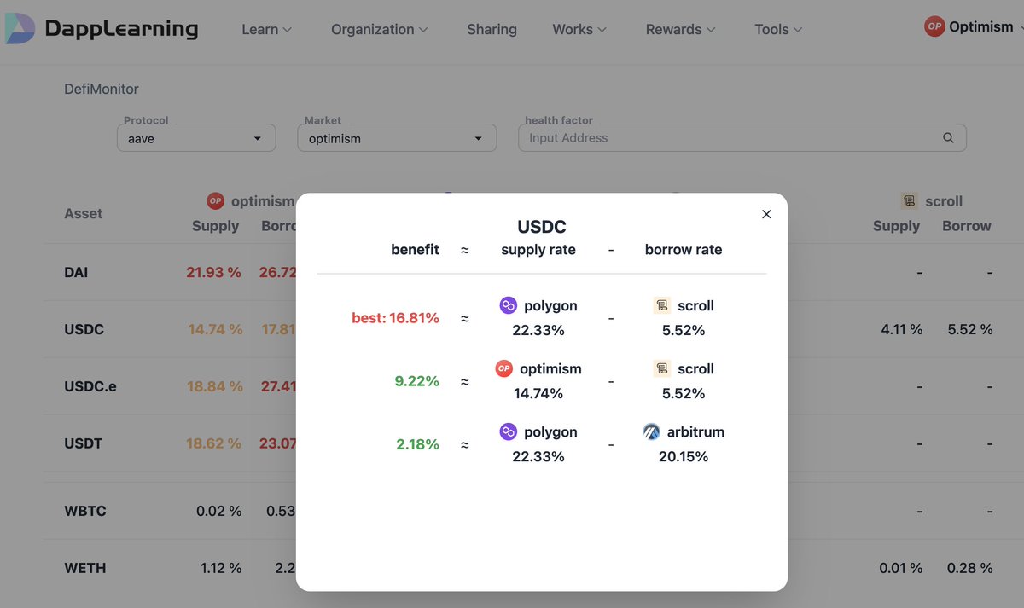Image resolution: width=1024 pixels, height=608 pixels.
Task: Open the Sharing page
Action: tap(492, 29)
